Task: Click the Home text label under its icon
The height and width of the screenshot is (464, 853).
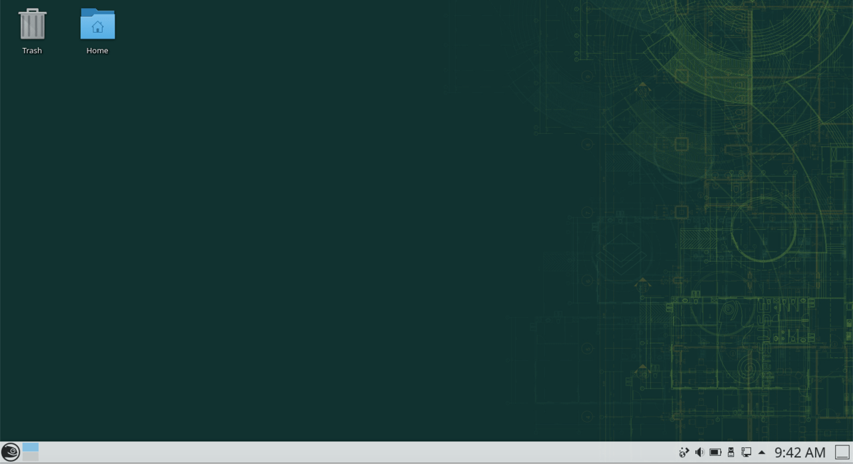Action: (x=97, y=50)
